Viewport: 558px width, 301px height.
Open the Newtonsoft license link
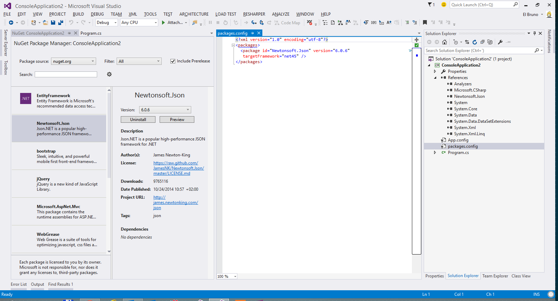point(178,168)
